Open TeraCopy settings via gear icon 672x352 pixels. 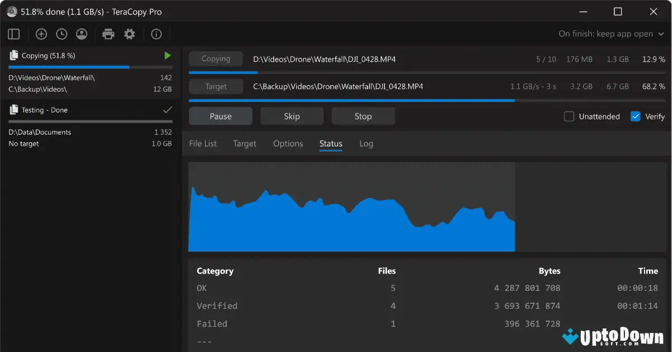[x=129, y=34]
